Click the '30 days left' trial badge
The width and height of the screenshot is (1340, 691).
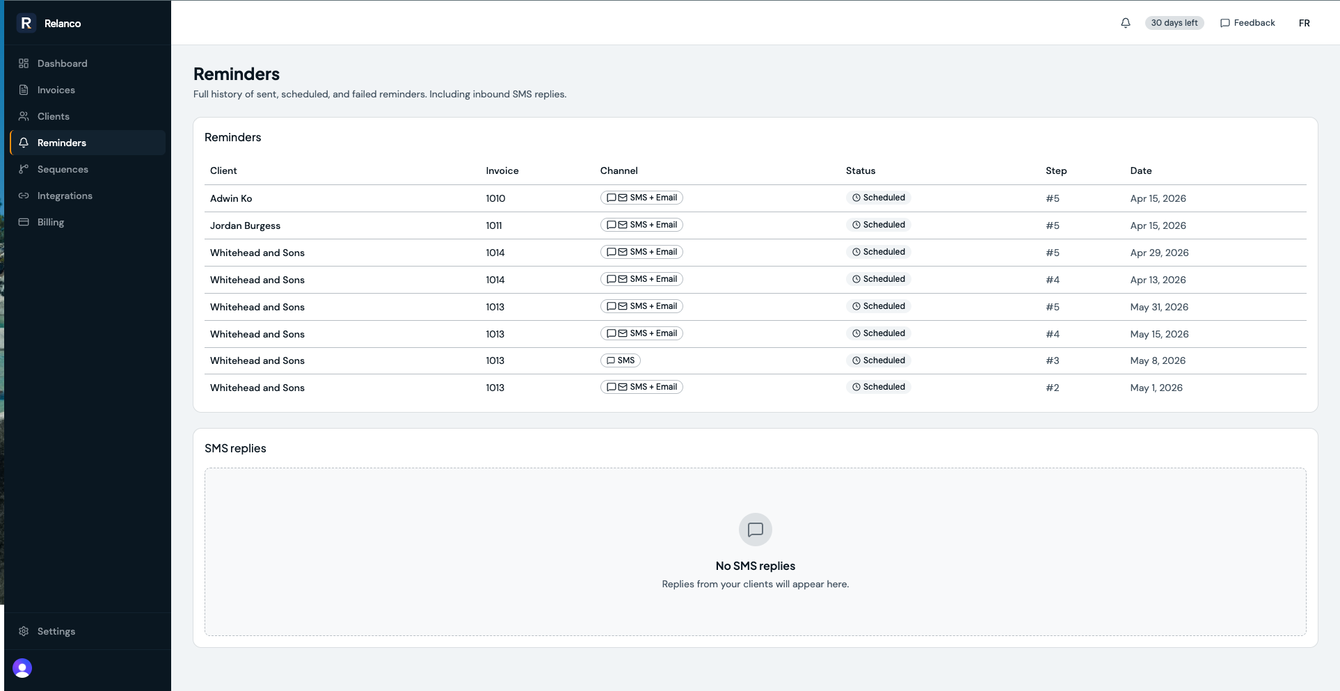[x=1174, y=23]
